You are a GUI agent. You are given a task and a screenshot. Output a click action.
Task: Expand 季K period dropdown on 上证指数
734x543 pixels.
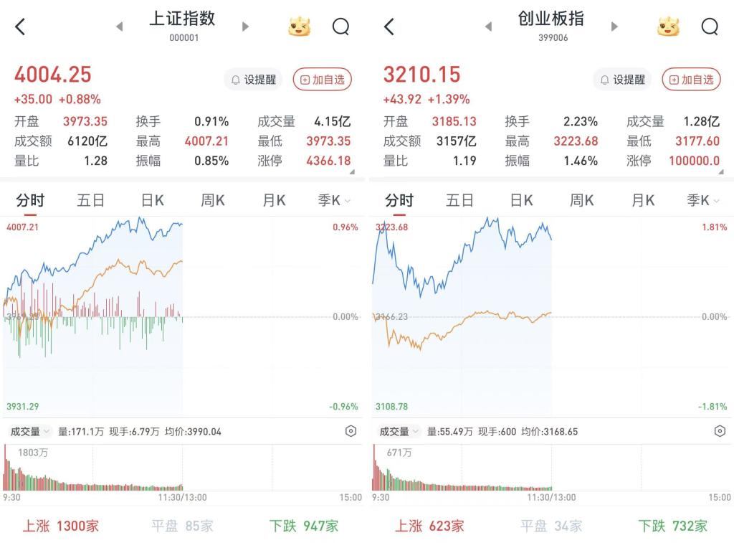[x=335, y=200]
